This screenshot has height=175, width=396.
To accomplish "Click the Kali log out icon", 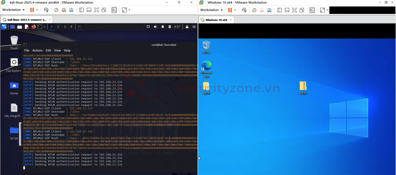I will pyautogui.click(x=194, y=27).
